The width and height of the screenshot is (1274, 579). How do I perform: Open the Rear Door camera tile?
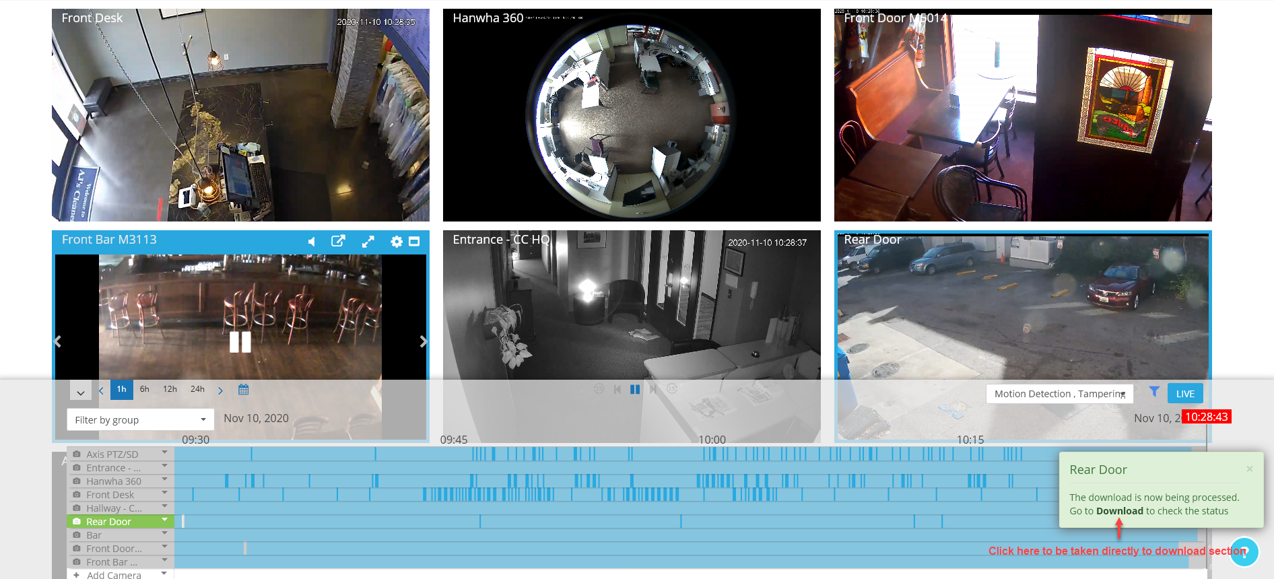coord(1023,337)
